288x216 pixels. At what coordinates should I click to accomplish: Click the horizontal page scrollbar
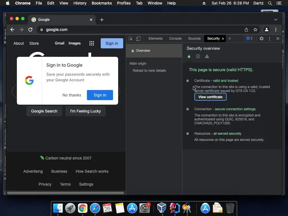coord(65,193)
